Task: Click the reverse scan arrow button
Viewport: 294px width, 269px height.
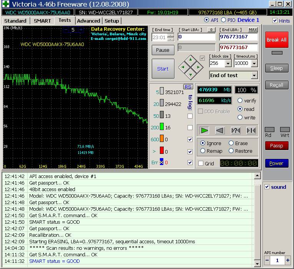Action: coord(220,130)
